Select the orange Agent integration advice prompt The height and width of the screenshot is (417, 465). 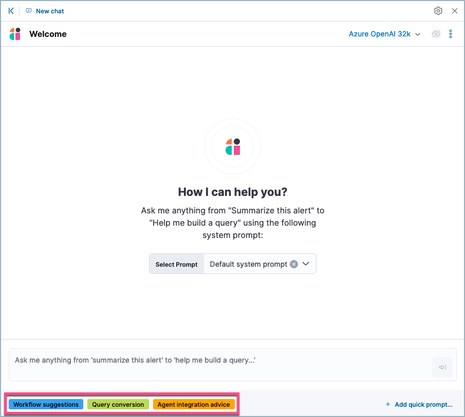(x=194, y=405)
